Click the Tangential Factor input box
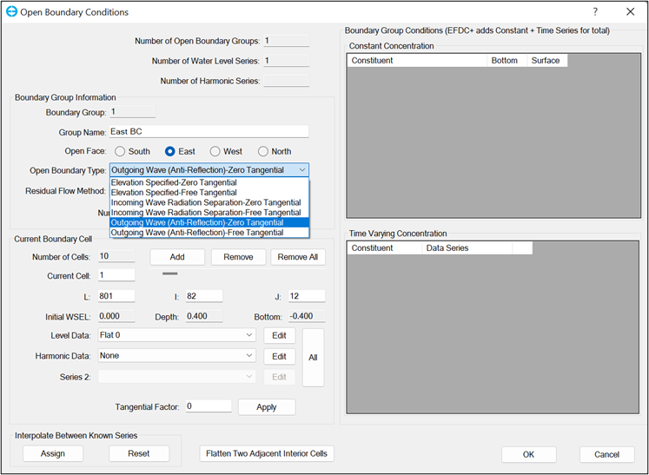The height and width of the screenshot is (475, 649). 208,406
